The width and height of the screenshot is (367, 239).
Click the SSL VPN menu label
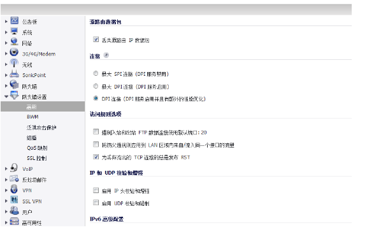[32, 201]
